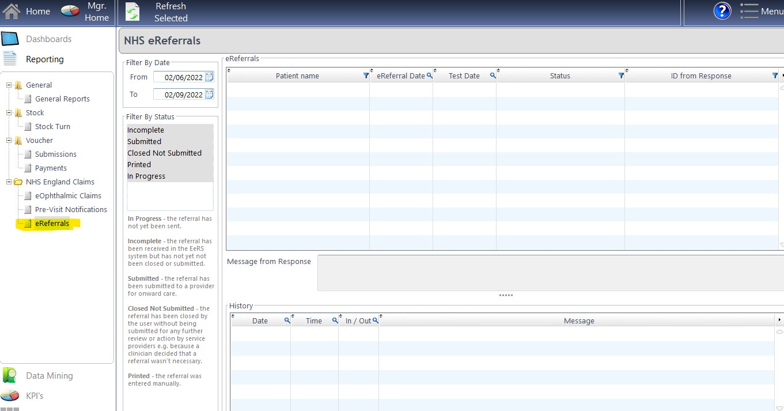Click the General folder icon
The image size is (784, 411).
coord(18,85)
